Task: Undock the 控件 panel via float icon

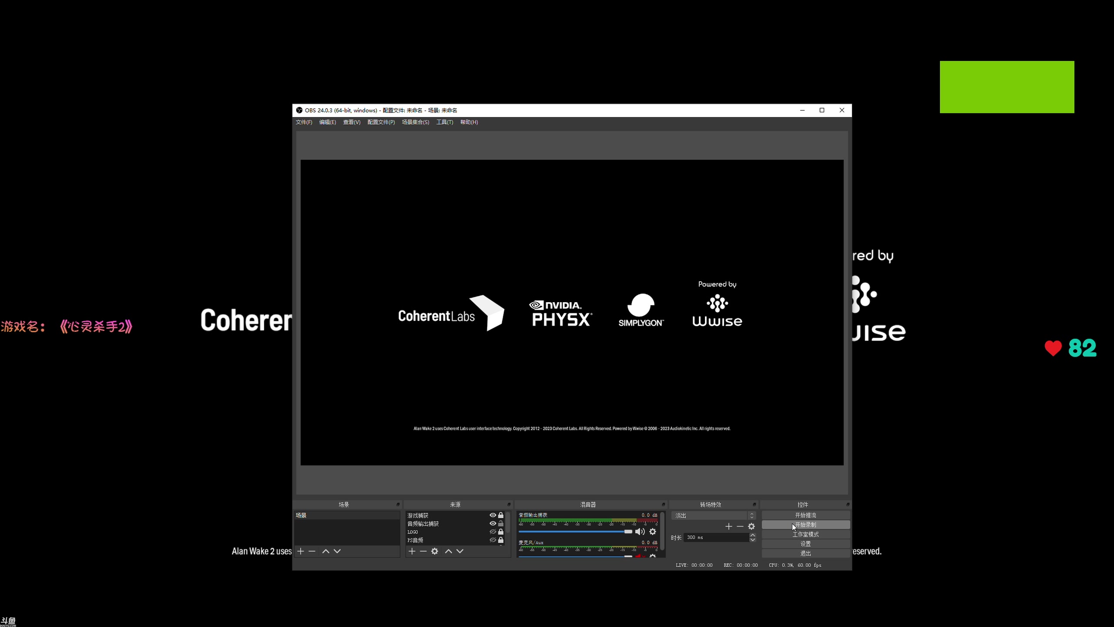Action: [848, 504]
